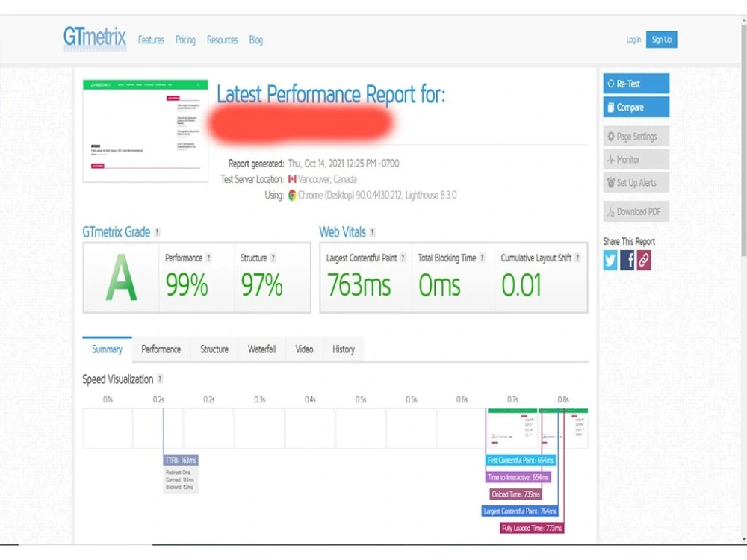
Task: Switch to the Structure tab
Action: pos(214,349)
